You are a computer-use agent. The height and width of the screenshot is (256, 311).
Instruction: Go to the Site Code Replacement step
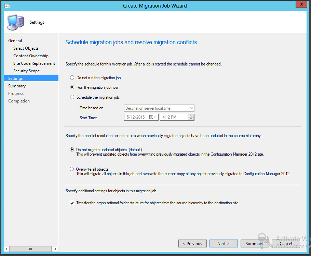pyautogui.click(x=34, y=63)
